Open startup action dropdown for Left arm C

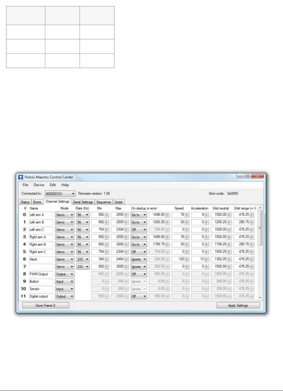[139, 230]
